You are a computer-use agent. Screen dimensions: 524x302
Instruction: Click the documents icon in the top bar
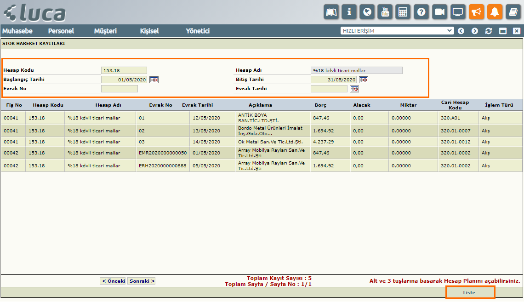coord(513,12)
